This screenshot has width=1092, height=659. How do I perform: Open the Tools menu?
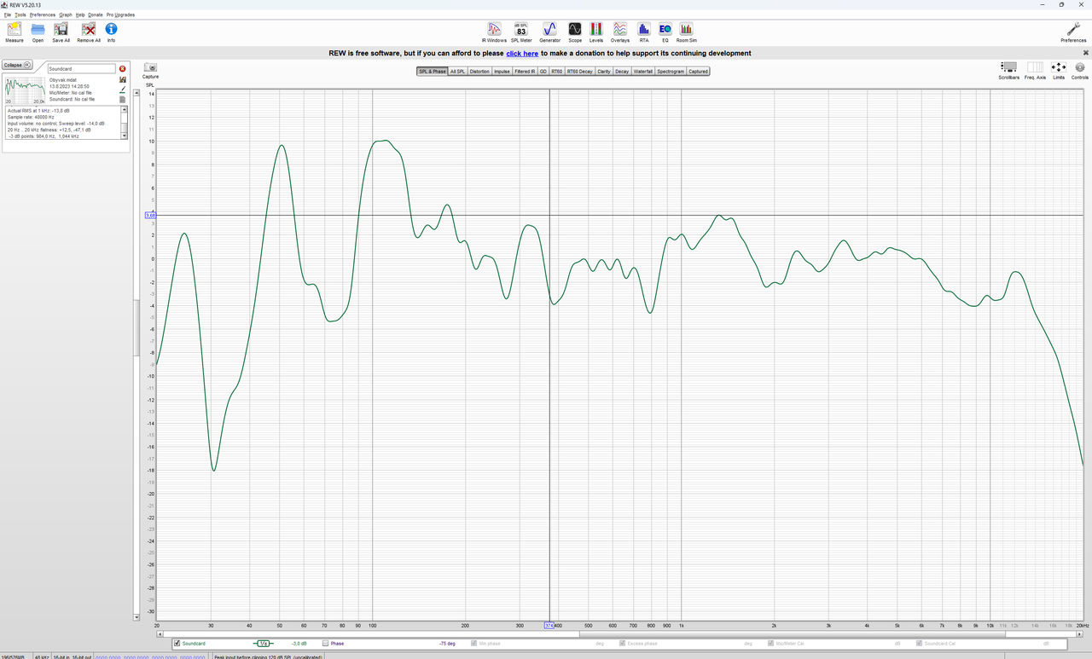click(20, 14)
